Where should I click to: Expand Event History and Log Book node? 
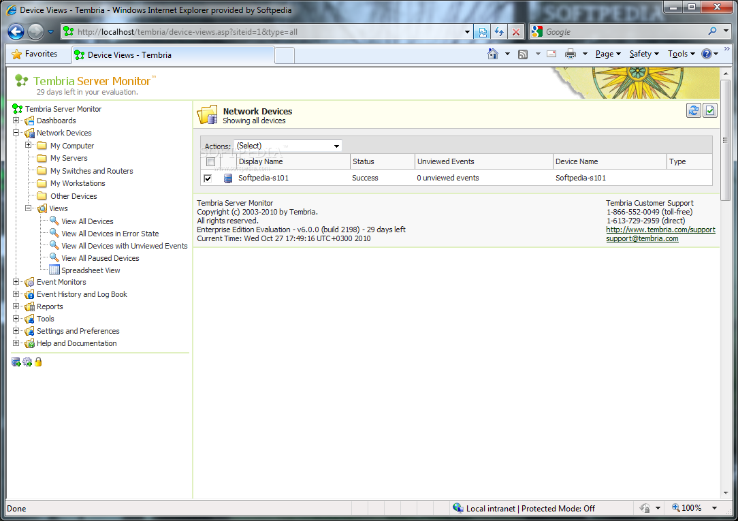click(x=16, y=294)
